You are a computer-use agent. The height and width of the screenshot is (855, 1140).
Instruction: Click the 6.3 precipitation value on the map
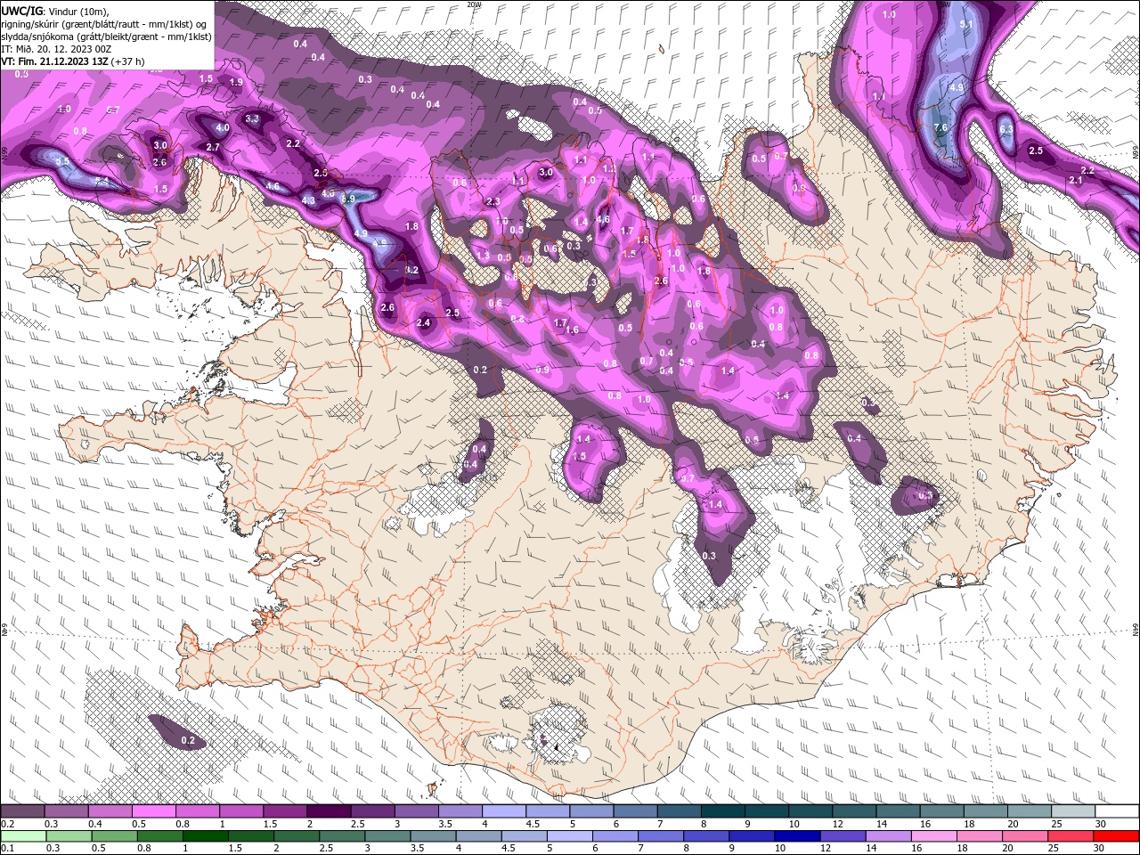[1007, 129]
